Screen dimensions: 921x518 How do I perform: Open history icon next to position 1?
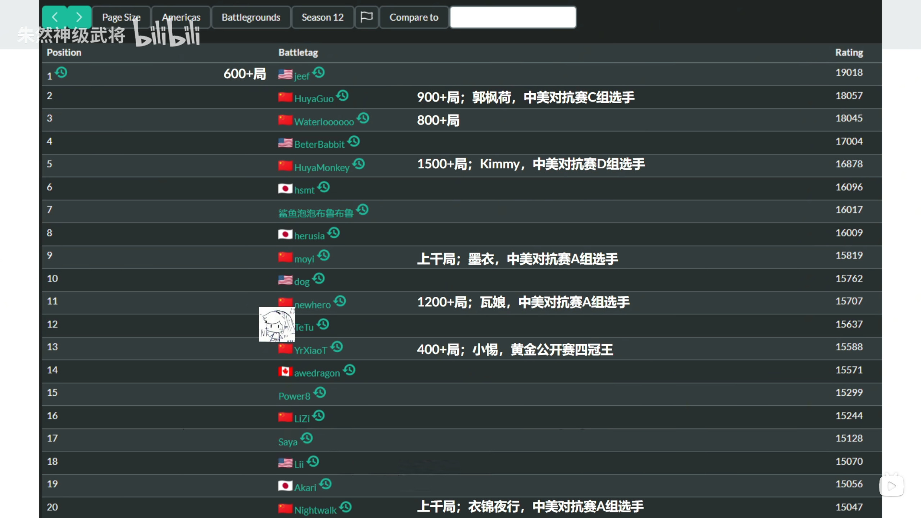[x=62, y=73]
